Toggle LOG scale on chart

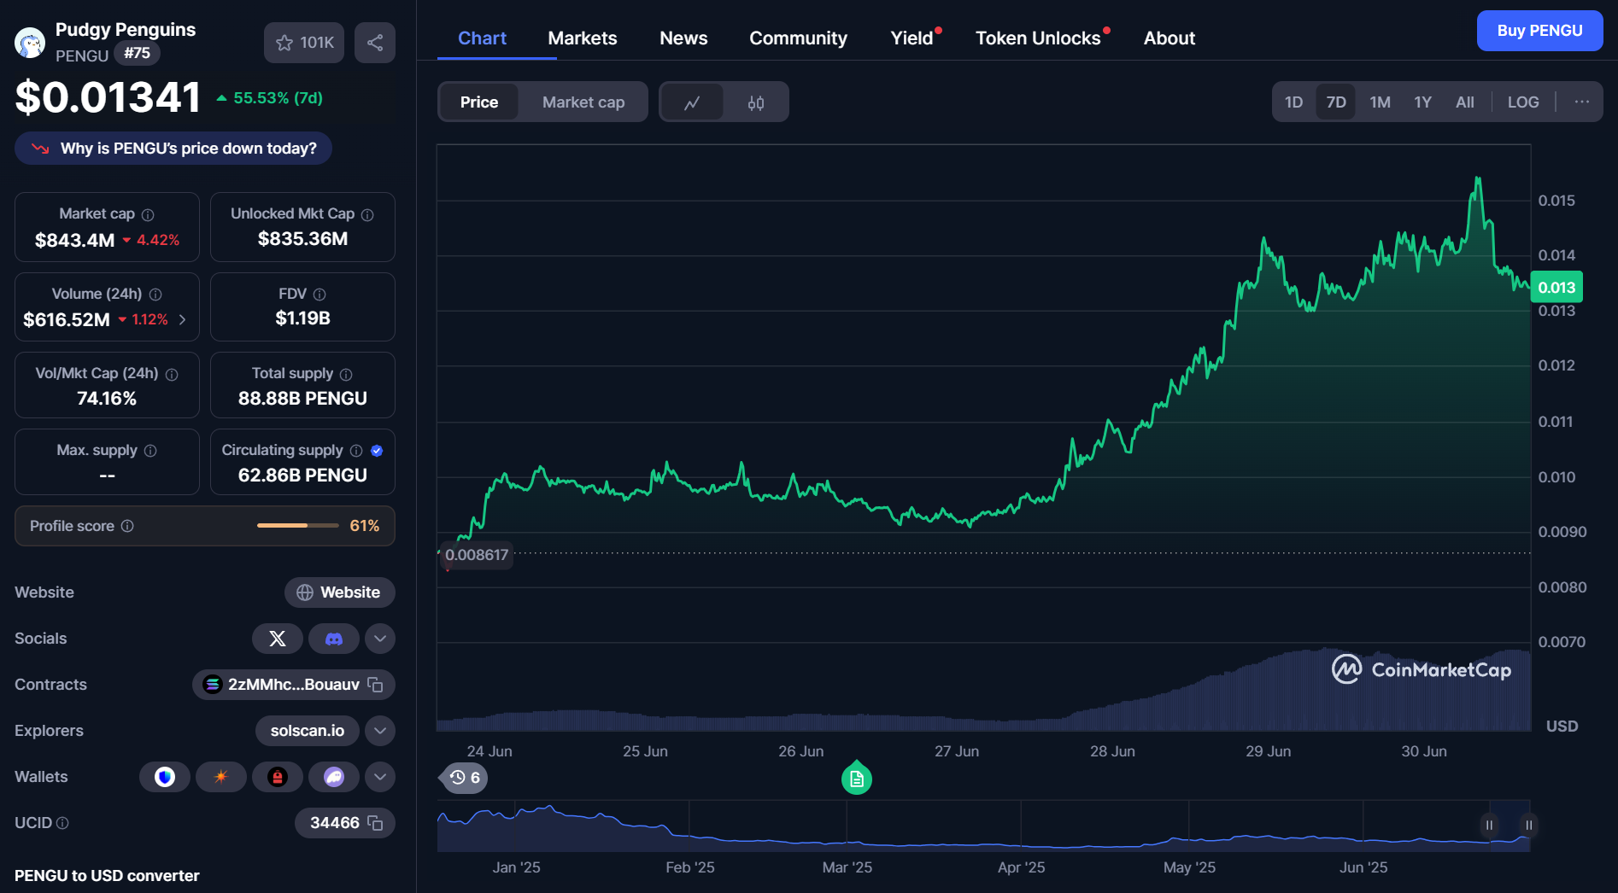click(1523, 102)
